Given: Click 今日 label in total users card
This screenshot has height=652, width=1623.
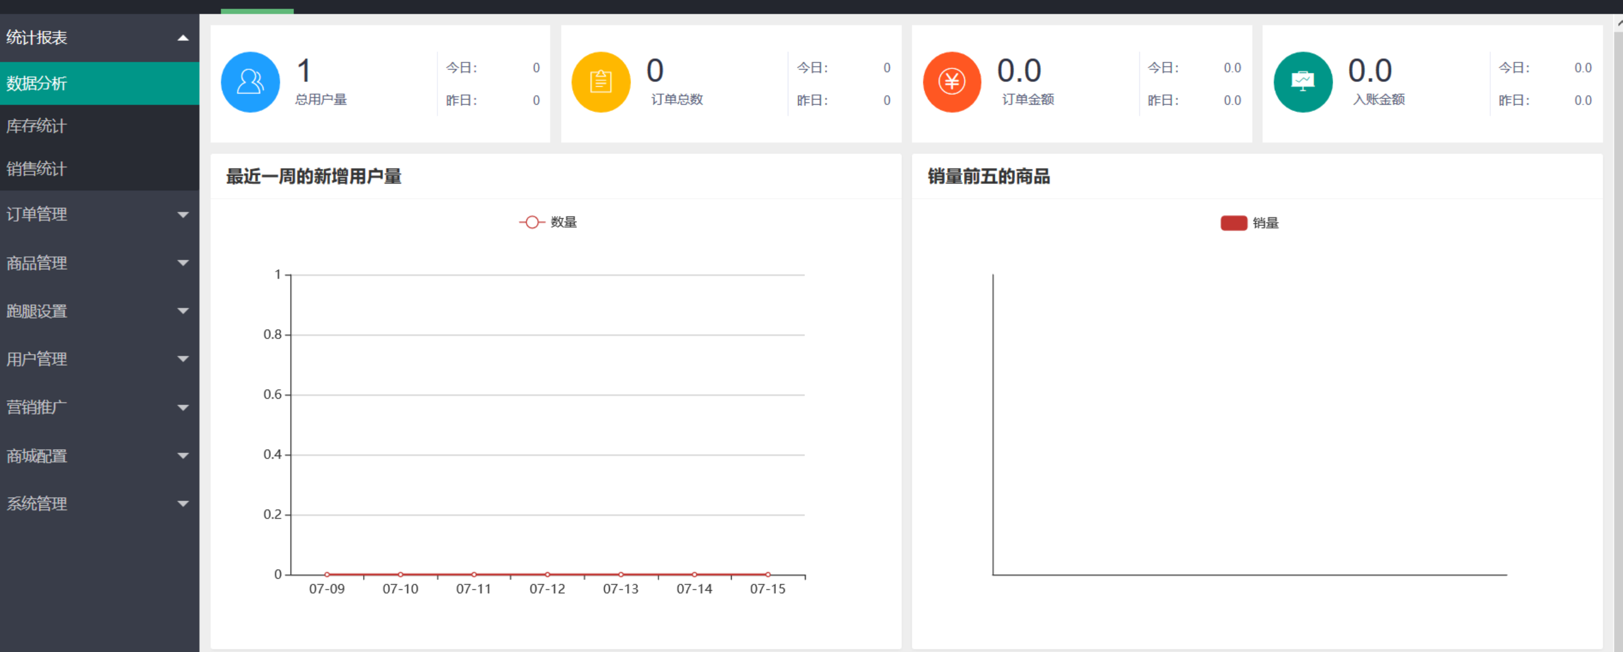Looking at the screenshot, I should click(x=461, y=68).
